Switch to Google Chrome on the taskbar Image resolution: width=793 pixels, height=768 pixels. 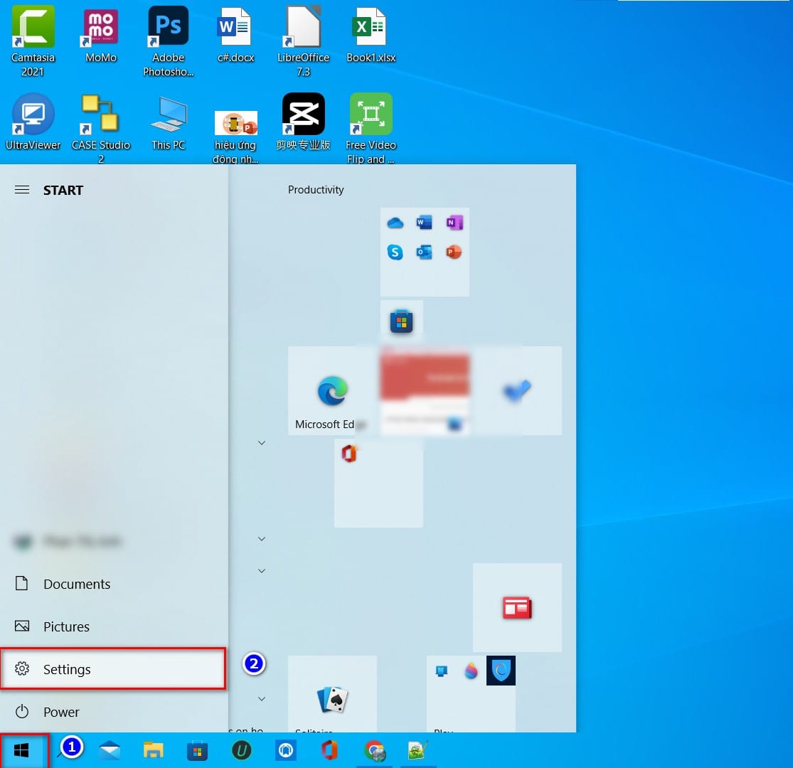click(x=374, y=750)
